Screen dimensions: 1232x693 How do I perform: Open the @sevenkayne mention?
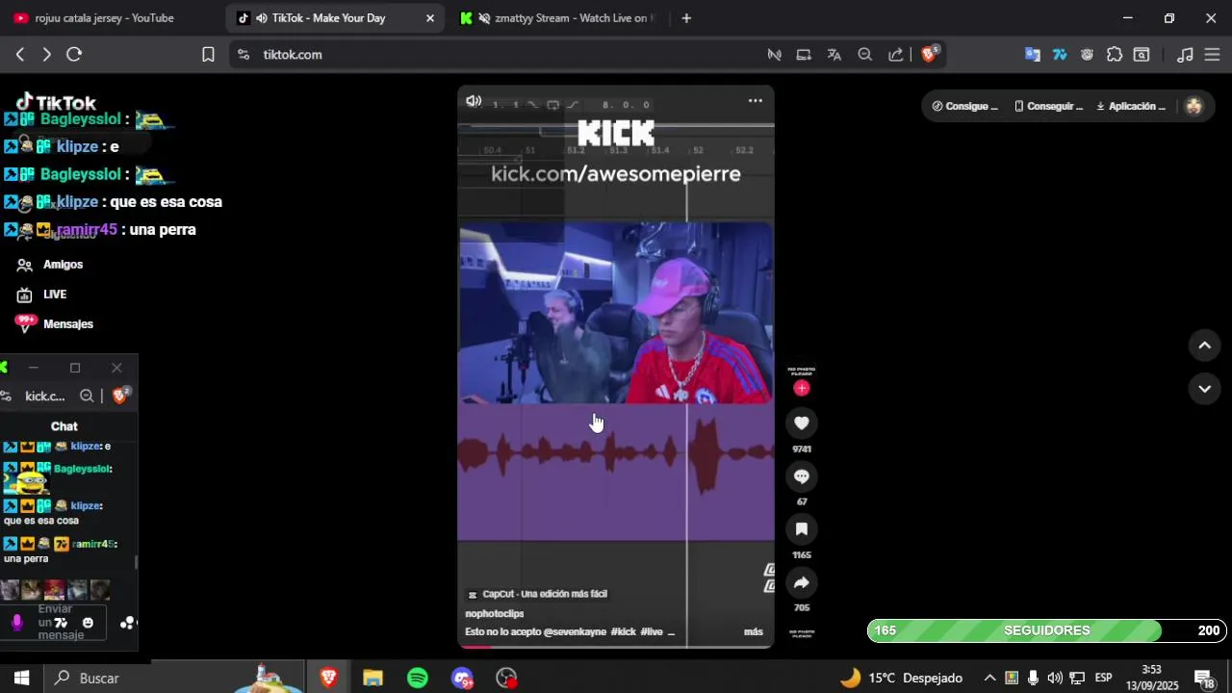(x=575, y=631)
